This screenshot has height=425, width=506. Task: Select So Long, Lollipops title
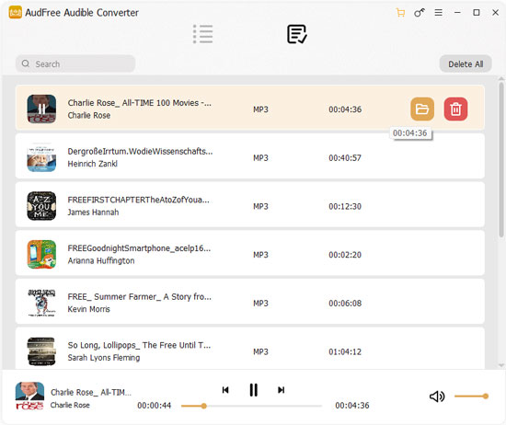click(139, 345)
